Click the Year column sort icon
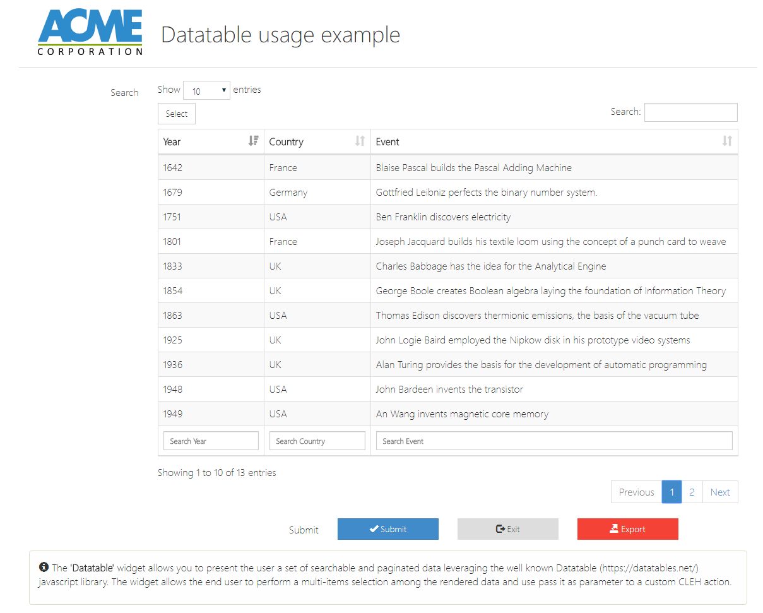 pyautogui.click(x=253, y=141)
